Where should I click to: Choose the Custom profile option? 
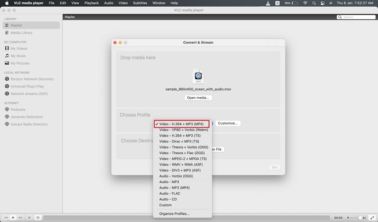click(x=183, y=205)
